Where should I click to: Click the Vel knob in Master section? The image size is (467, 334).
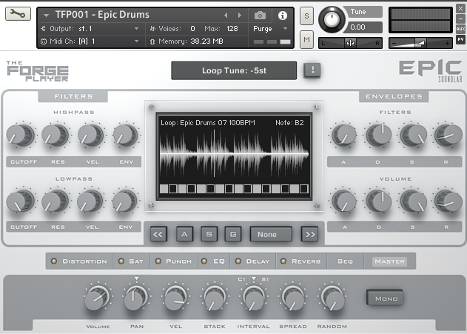coord(175,298)
